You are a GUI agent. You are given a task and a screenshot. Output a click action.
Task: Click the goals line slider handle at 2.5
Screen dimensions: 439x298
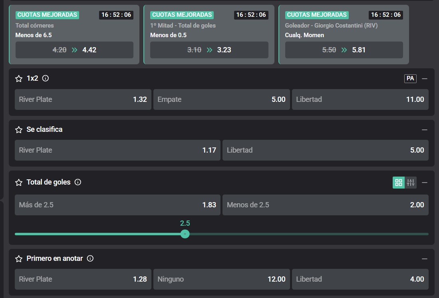click(x=185, y=234)
